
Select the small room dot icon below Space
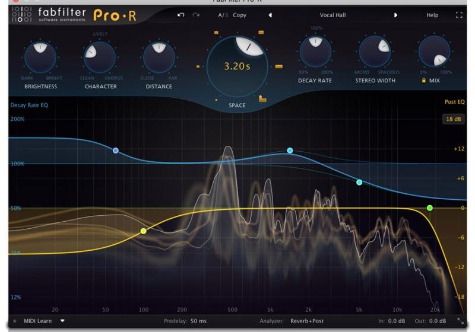(216, 100)
